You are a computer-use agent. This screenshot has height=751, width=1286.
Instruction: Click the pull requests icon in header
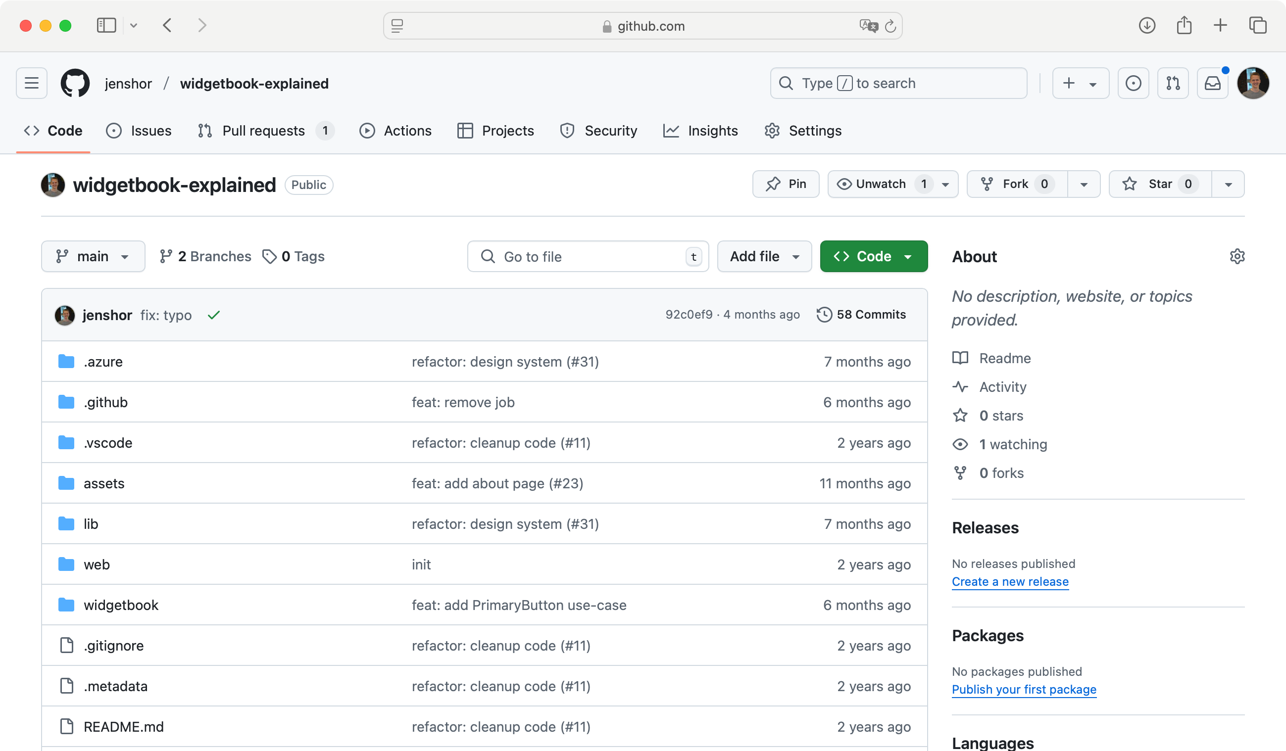1173,83
